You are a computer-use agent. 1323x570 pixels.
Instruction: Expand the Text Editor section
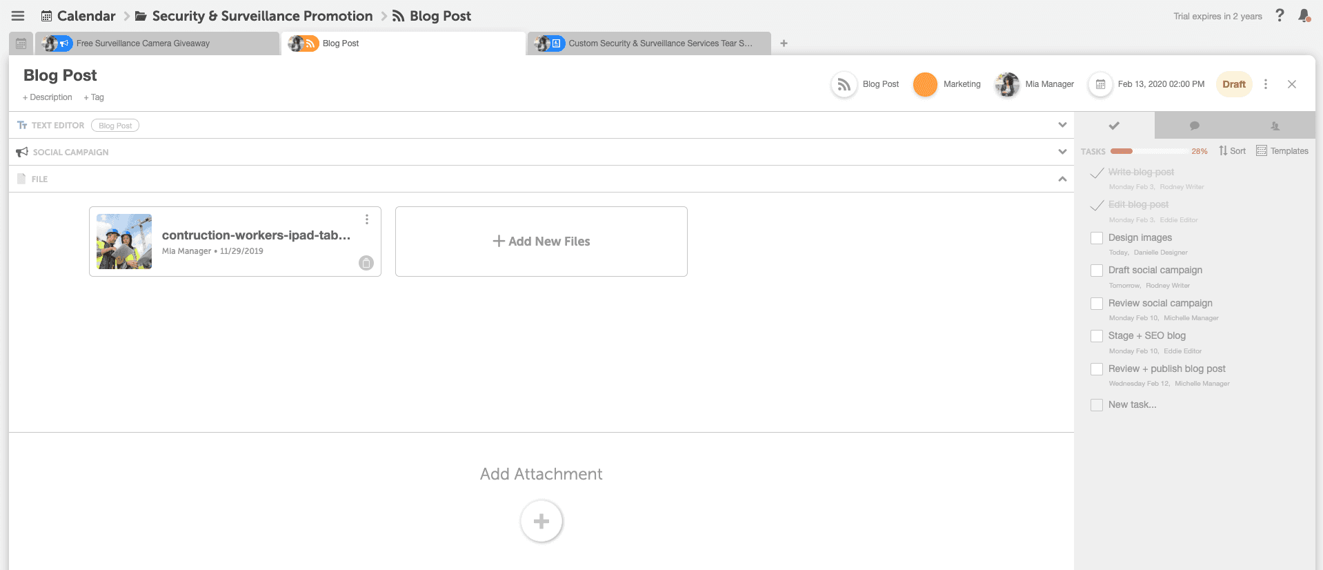(x=1062, y=125)
